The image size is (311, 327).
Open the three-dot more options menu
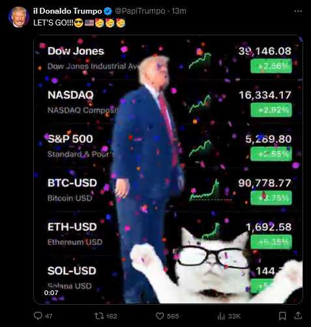pos(298,11)
